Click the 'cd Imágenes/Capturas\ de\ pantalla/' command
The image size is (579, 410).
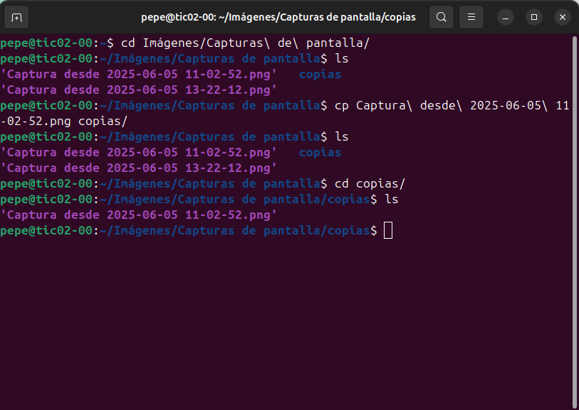click(x=246, y=43)
